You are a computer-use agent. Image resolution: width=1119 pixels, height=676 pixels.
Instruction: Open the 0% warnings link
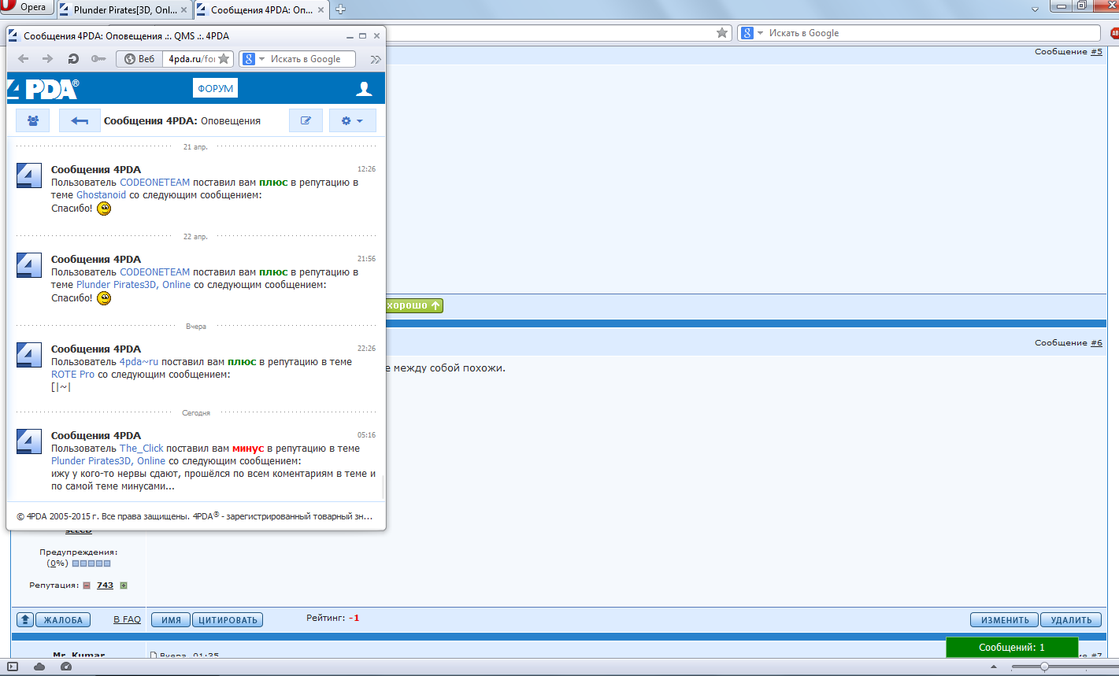(x=57, y=563)
